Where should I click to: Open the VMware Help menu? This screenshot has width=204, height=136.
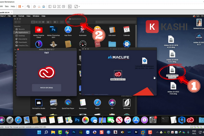pyautogui.click(x=13, y=6)
